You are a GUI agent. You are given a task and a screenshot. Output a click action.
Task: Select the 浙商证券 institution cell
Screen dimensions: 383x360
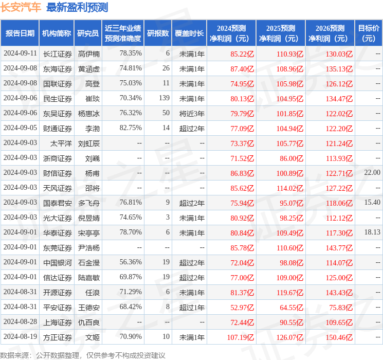(58, 158)
